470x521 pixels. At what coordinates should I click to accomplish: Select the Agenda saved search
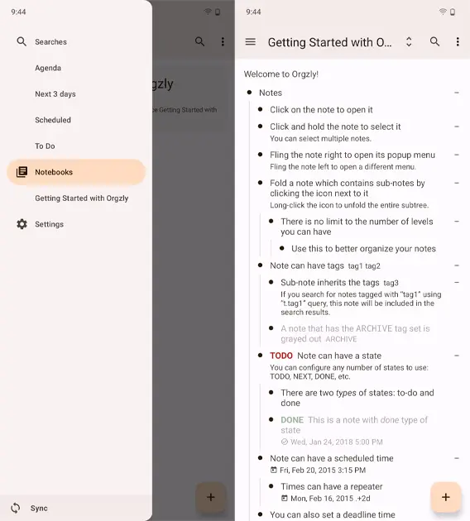coord(48,68)
